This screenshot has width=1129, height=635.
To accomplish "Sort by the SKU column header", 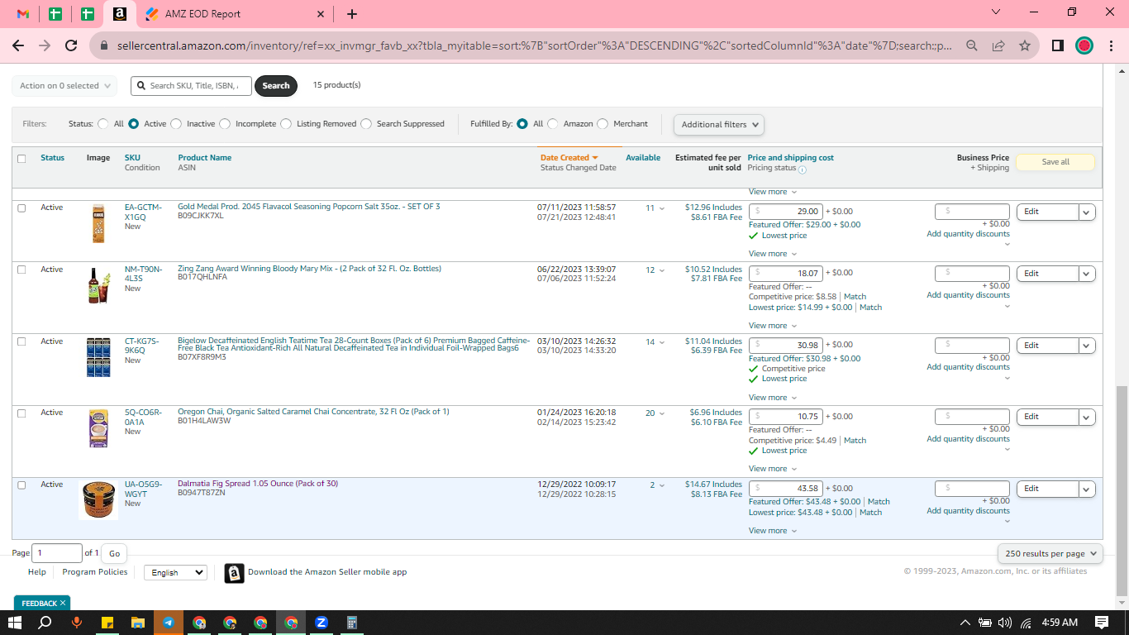I will click(x=132, y=158).
